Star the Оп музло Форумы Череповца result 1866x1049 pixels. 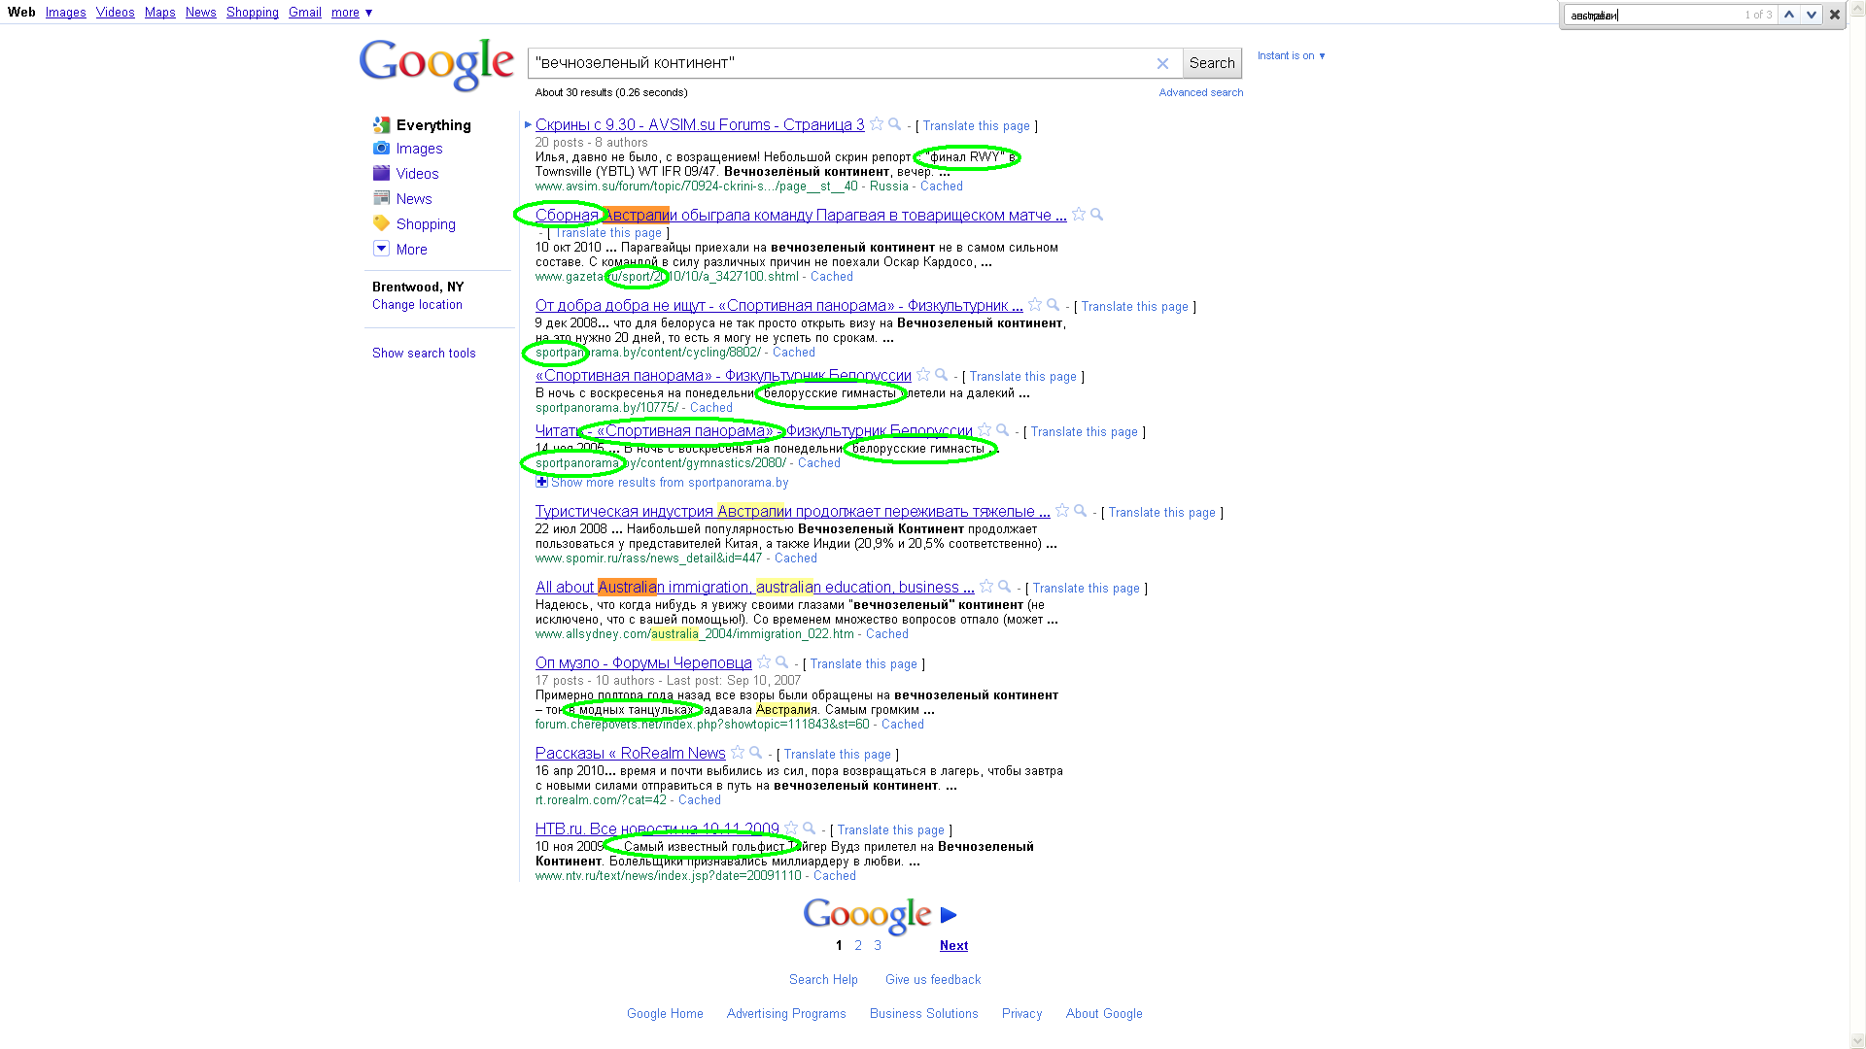tap(764, 662)
